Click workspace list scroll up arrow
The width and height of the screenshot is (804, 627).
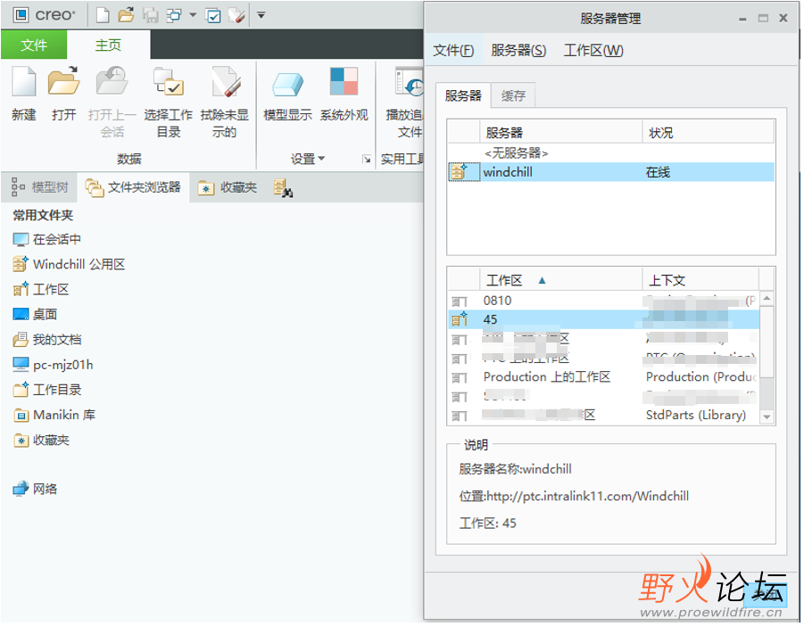[767, 299]
